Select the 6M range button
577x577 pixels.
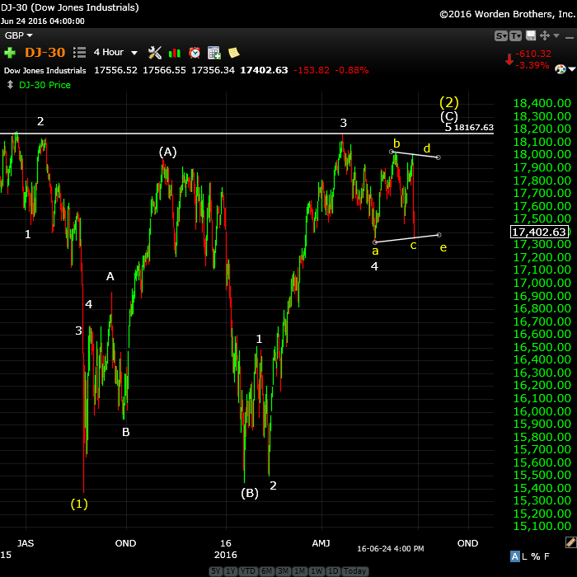point(267,571)
